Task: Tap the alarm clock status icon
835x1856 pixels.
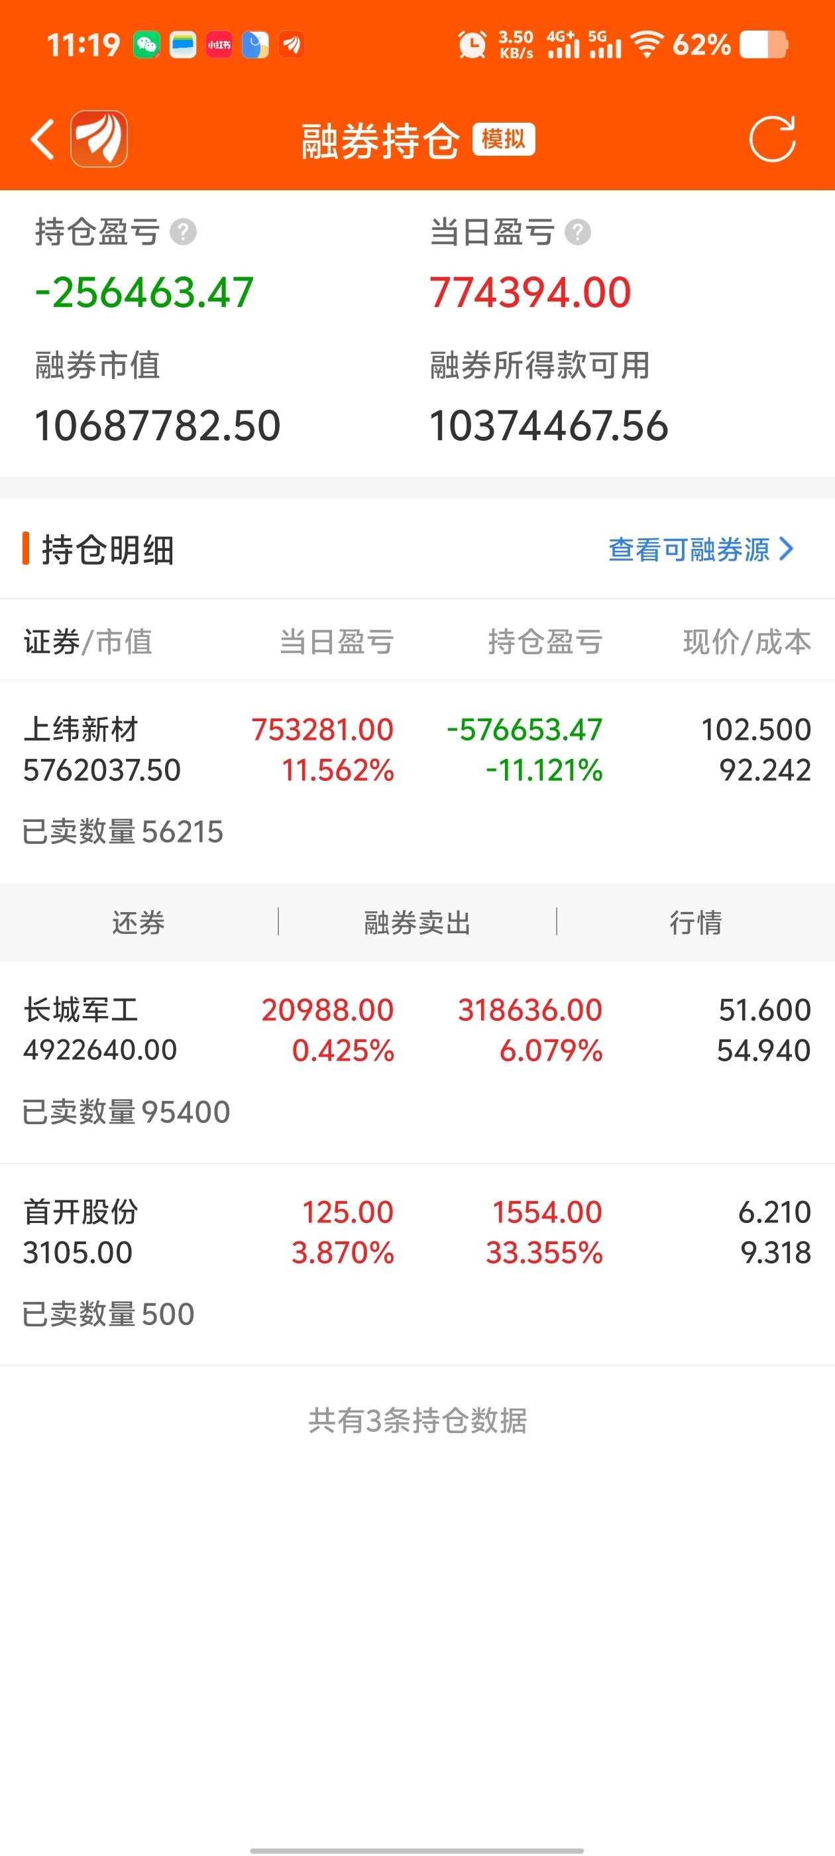Action: [472, 45]
